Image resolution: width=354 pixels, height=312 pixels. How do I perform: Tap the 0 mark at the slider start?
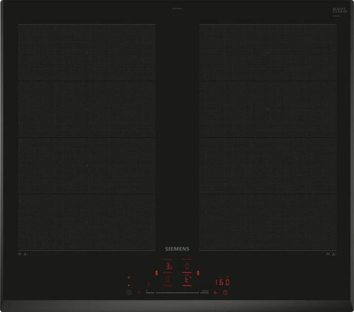point(147,291)
